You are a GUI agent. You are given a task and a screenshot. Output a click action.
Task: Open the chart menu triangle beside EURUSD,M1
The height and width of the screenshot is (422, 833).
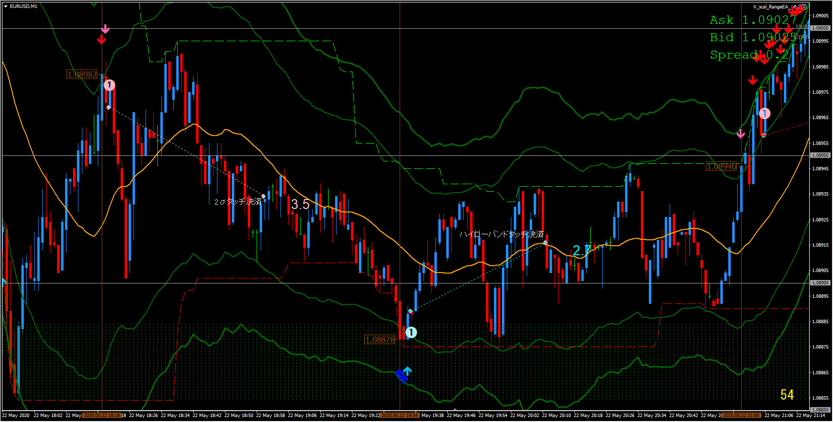(5, 6)
